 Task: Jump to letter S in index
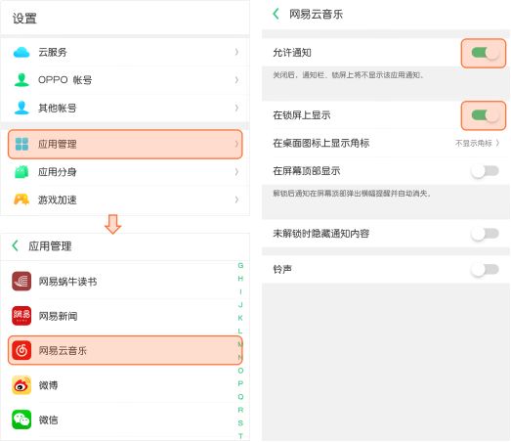[240, 423]
